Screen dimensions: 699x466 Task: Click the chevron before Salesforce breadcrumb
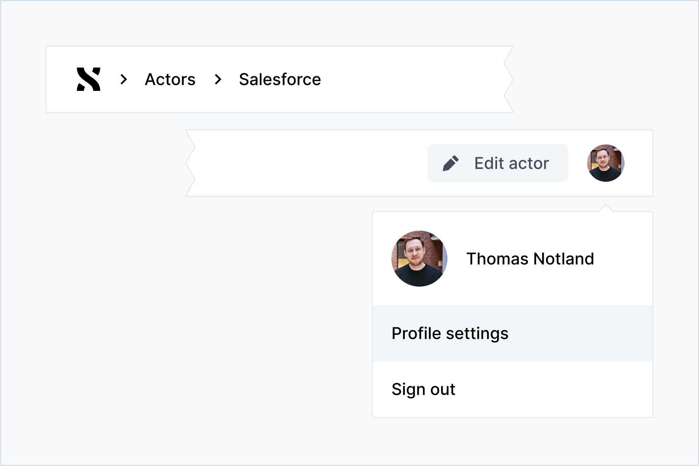tap(218, 79)
